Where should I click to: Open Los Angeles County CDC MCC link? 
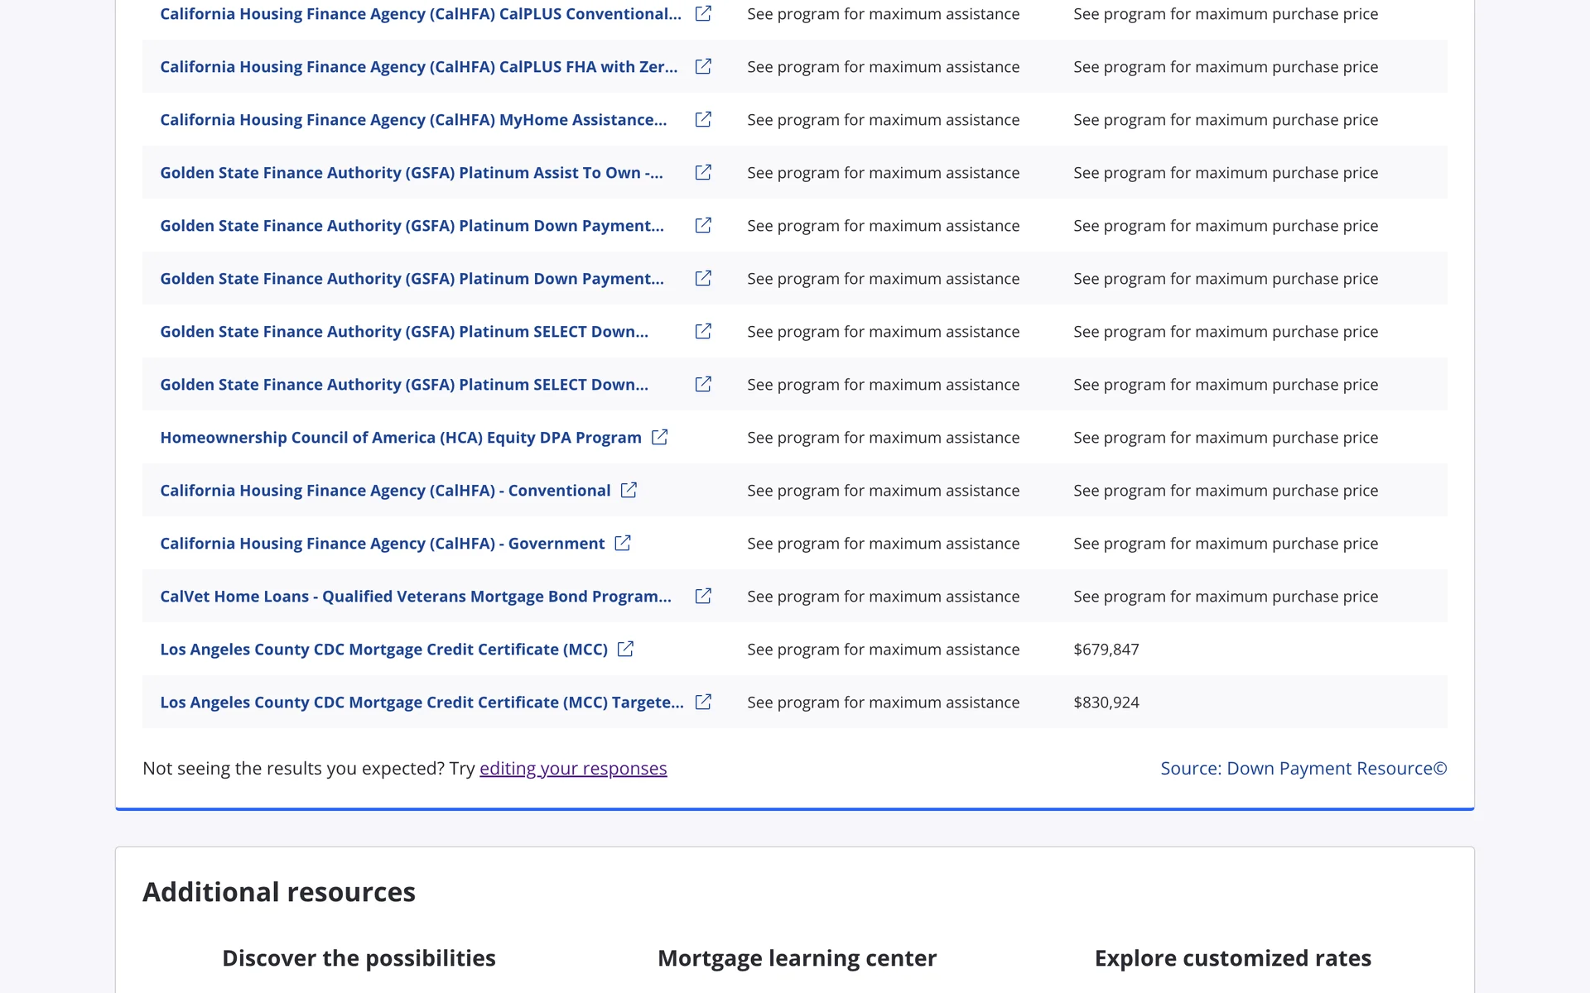(383, 650)
